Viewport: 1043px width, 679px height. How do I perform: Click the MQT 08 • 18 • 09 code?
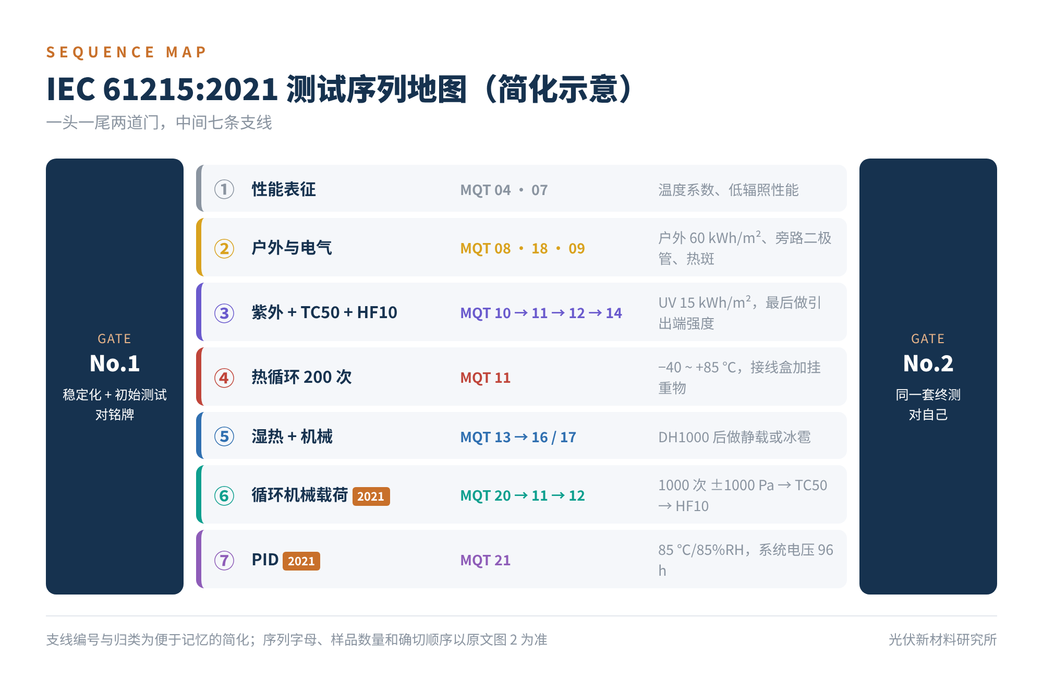(523, 248)
